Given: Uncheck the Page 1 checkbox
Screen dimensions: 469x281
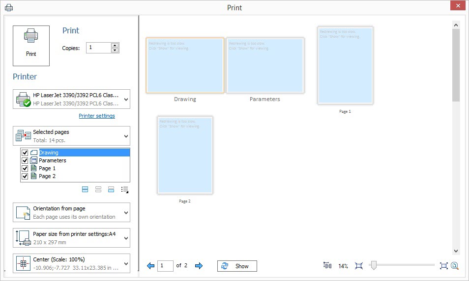Looking at the screenshot, I should point(25,168).
